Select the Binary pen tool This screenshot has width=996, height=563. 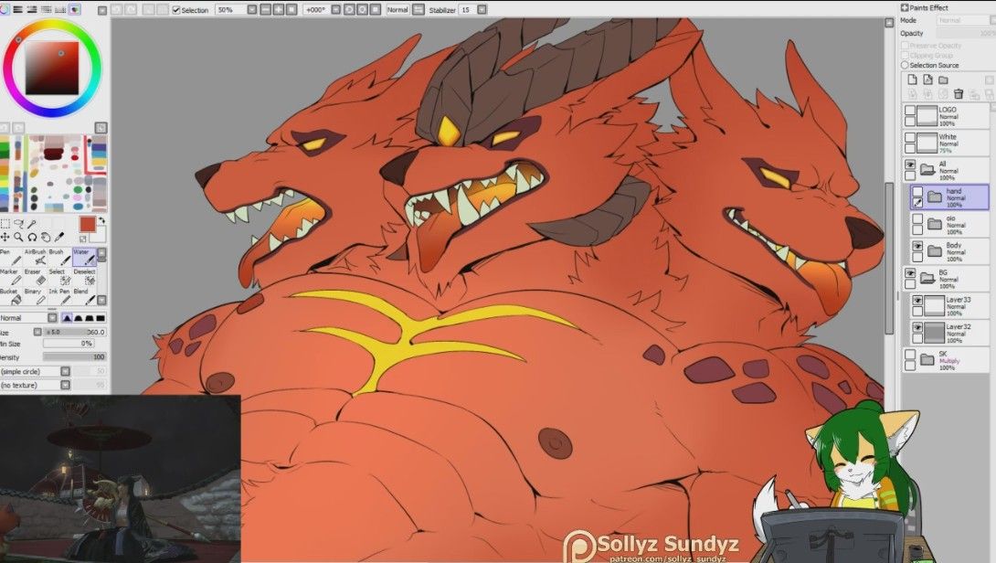pos(35,296)
